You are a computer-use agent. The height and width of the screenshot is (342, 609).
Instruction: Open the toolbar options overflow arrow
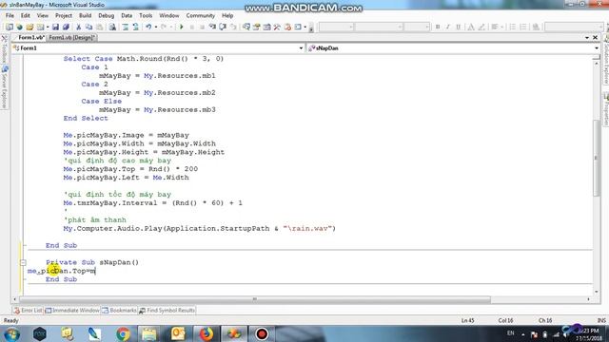(311, 28)
